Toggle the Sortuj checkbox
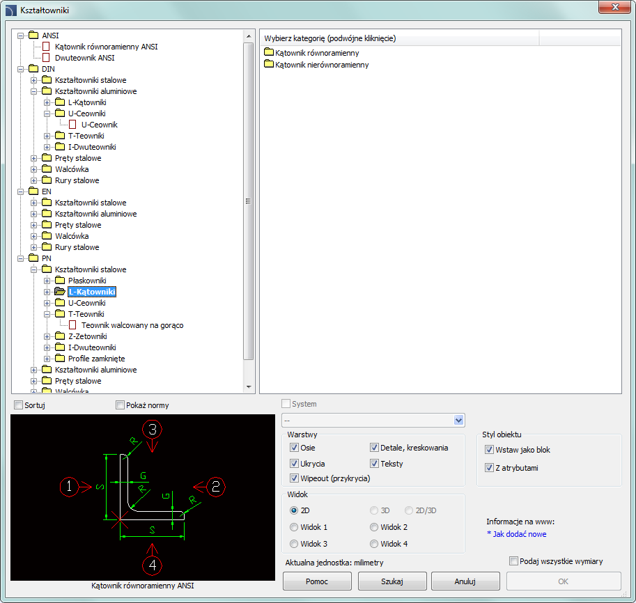The width and height of the screenshot is (636, 603). point(18,405)
